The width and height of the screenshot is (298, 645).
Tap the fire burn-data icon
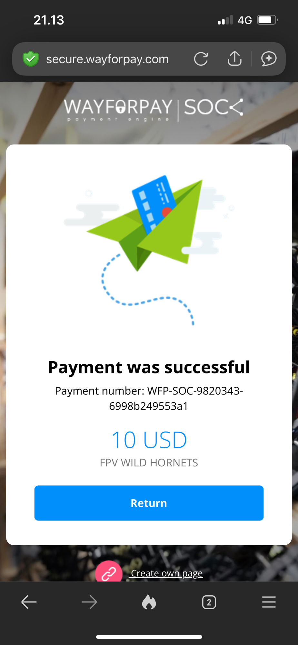tap(149, 602)
